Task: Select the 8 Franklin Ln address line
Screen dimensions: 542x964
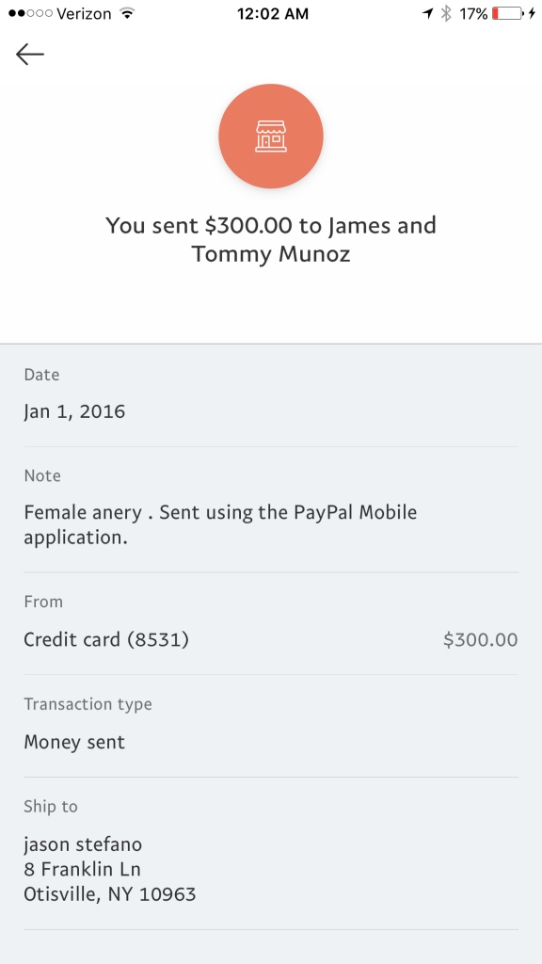Action: click(x=83, y=869)
